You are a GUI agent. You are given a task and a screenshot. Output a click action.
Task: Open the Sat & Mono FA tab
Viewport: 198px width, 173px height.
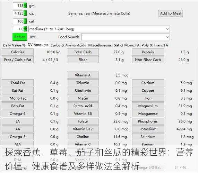tap(127, 45)
